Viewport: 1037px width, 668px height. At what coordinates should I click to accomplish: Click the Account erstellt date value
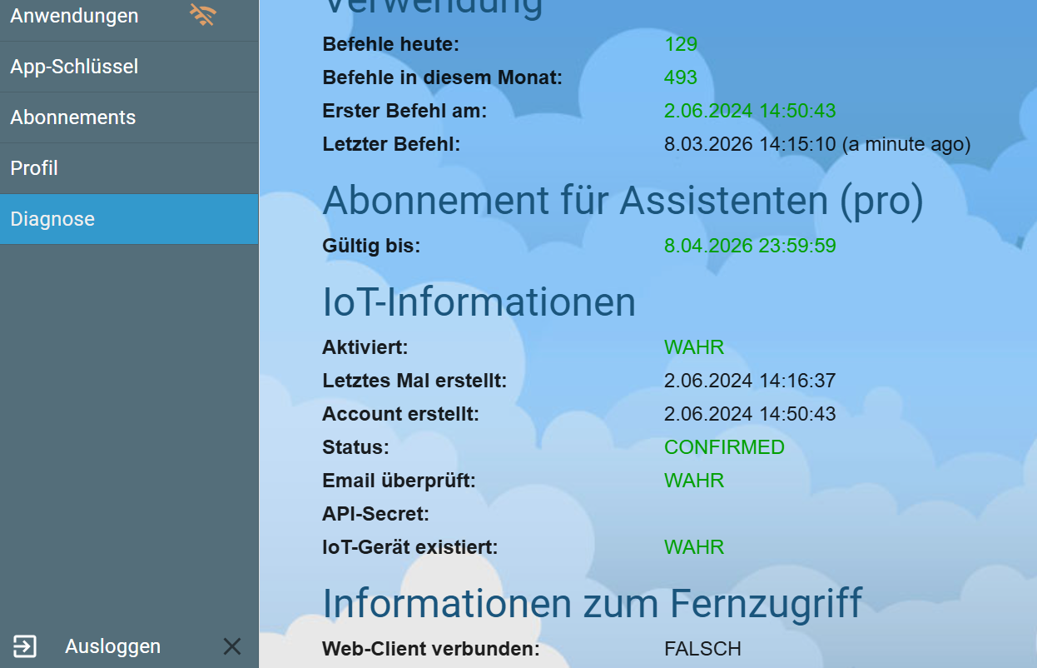[x=750, y=414]
